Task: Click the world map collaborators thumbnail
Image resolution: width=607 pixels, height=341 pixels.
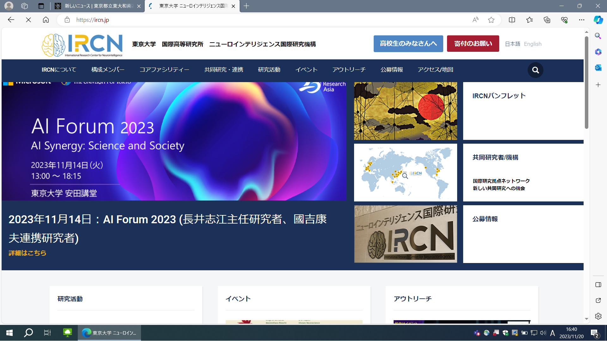Action: (406, 172)
